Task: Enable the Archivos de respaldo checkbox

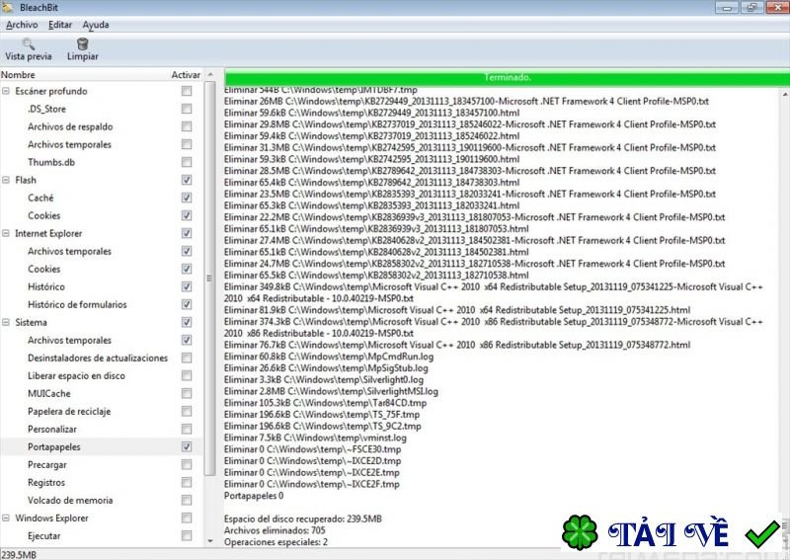Action: (187, 126)
